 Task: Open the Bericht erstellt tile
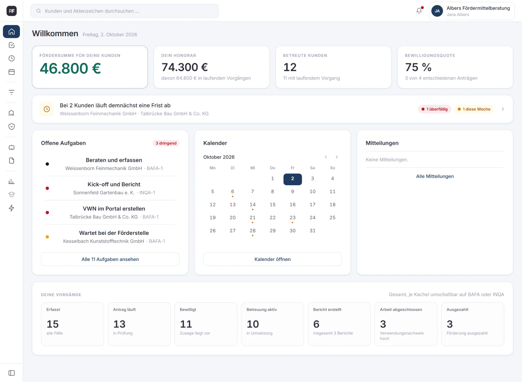coord(339,324)
